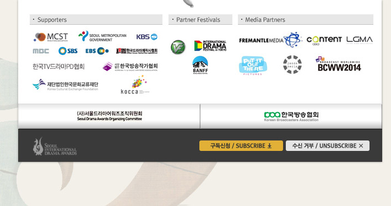The width and height of the screenshot is (391, 206).
Task: Click the kocca logo
Action: (135, 85)
